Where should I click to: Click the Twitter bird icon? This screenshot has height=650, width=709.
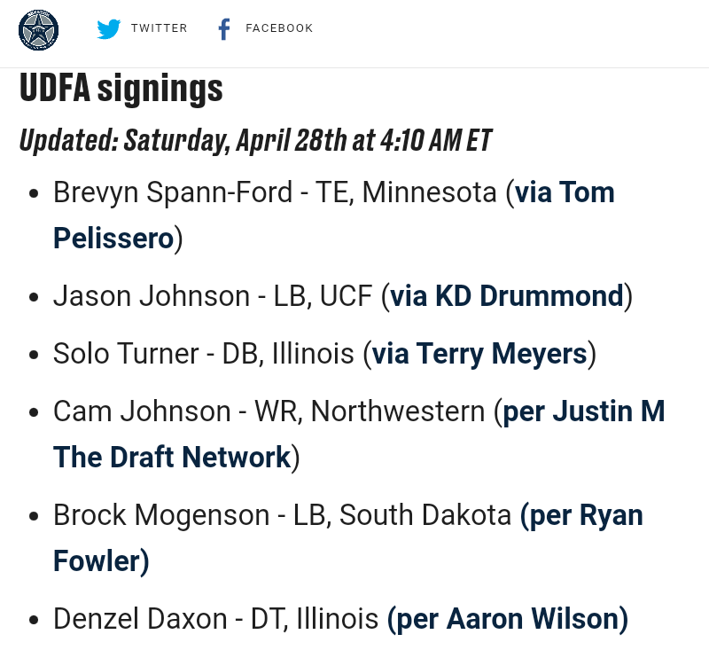click(x=109, y=29)
